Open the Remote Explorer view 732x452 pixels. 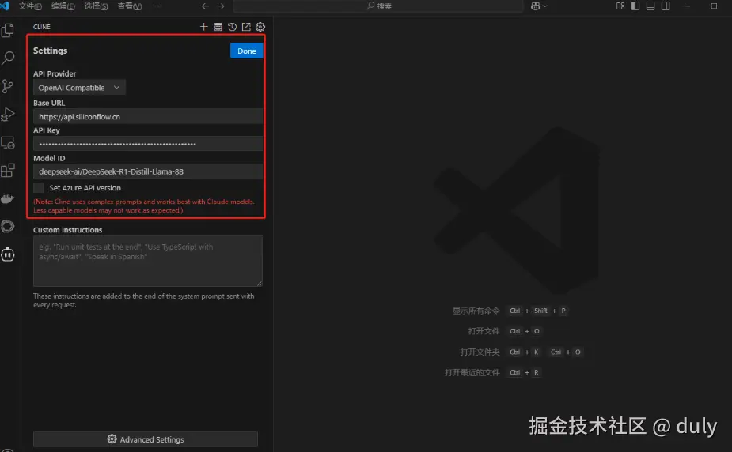tap(8, 142)
